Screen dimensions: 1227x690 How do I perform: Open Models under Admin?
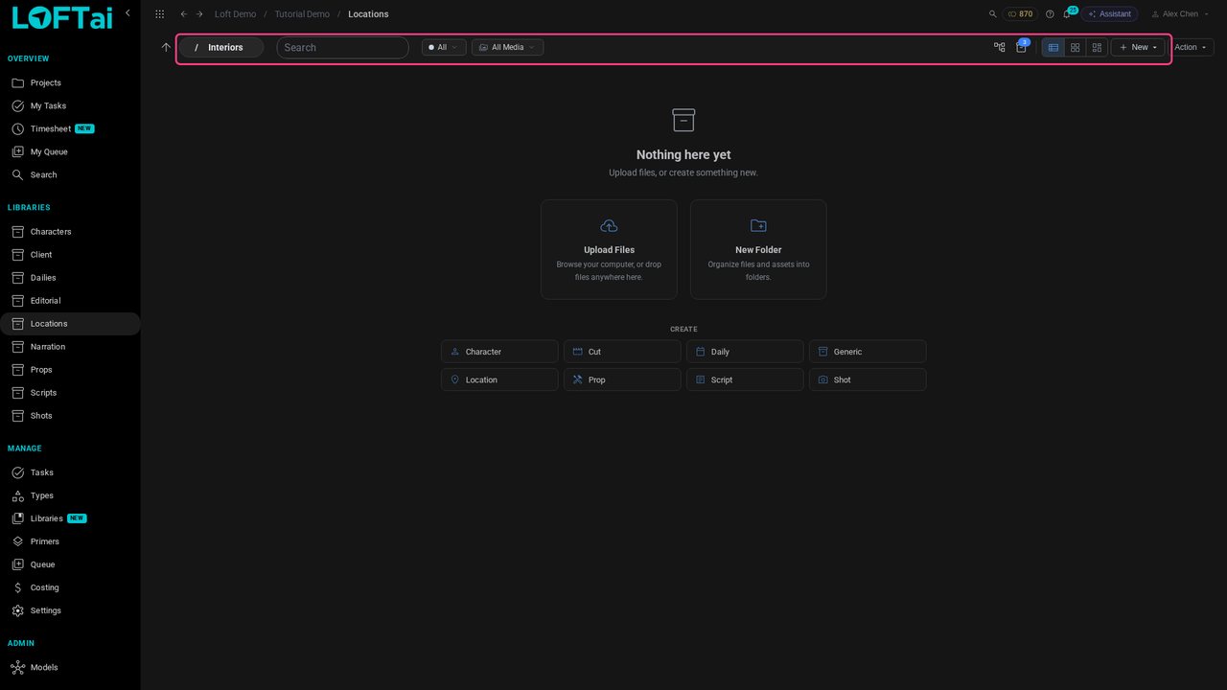pyautogui.click(x=70, y=667)
